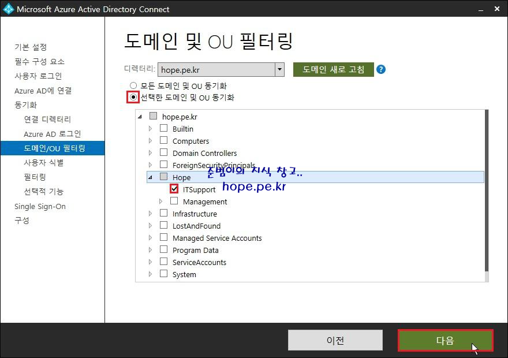The height and width of the screenshot is (358, 508).
Task: Check the Computers checkbox
Action: click(163, 140)
